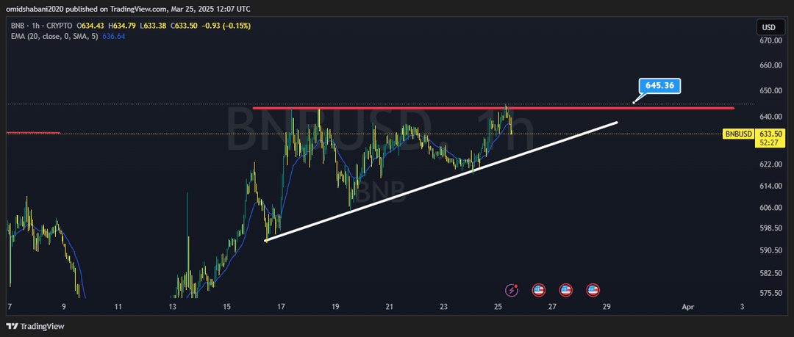This screenshot has width=794, height=337.
Task: Click the 25 date on time axis
Action: (498, 307)
